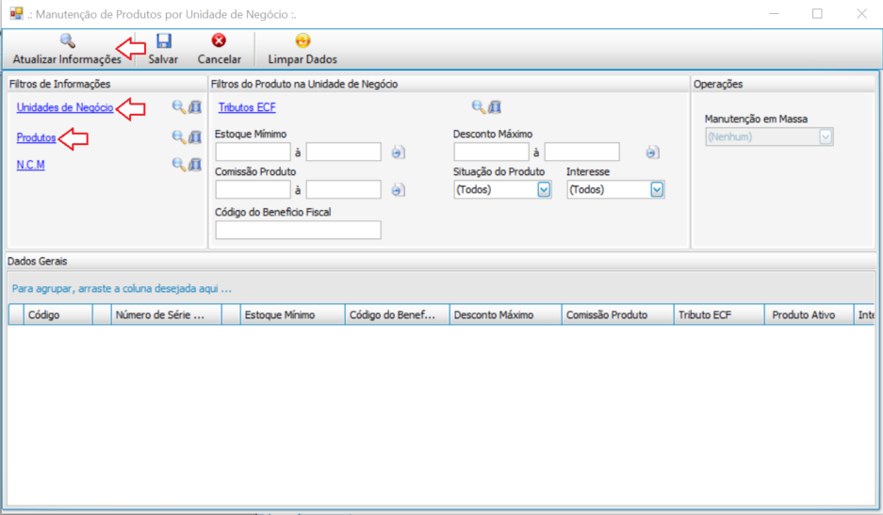Open the Produtos filter link

[x=36, y=137]
